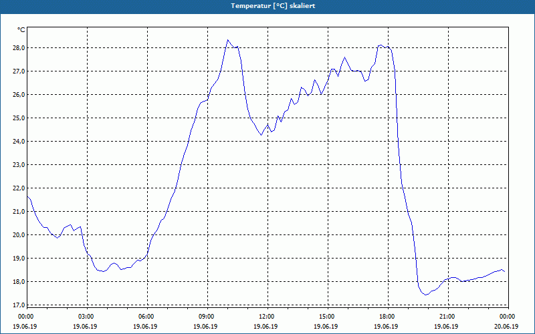Viewport: 535px width, 334px height.
Task: Click the curve's lowest point near 20:00
Action: click(x=425, y=295)
